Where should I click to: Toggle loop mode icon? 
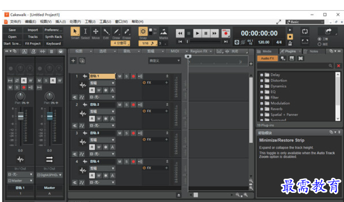click(x=305, y=31)
